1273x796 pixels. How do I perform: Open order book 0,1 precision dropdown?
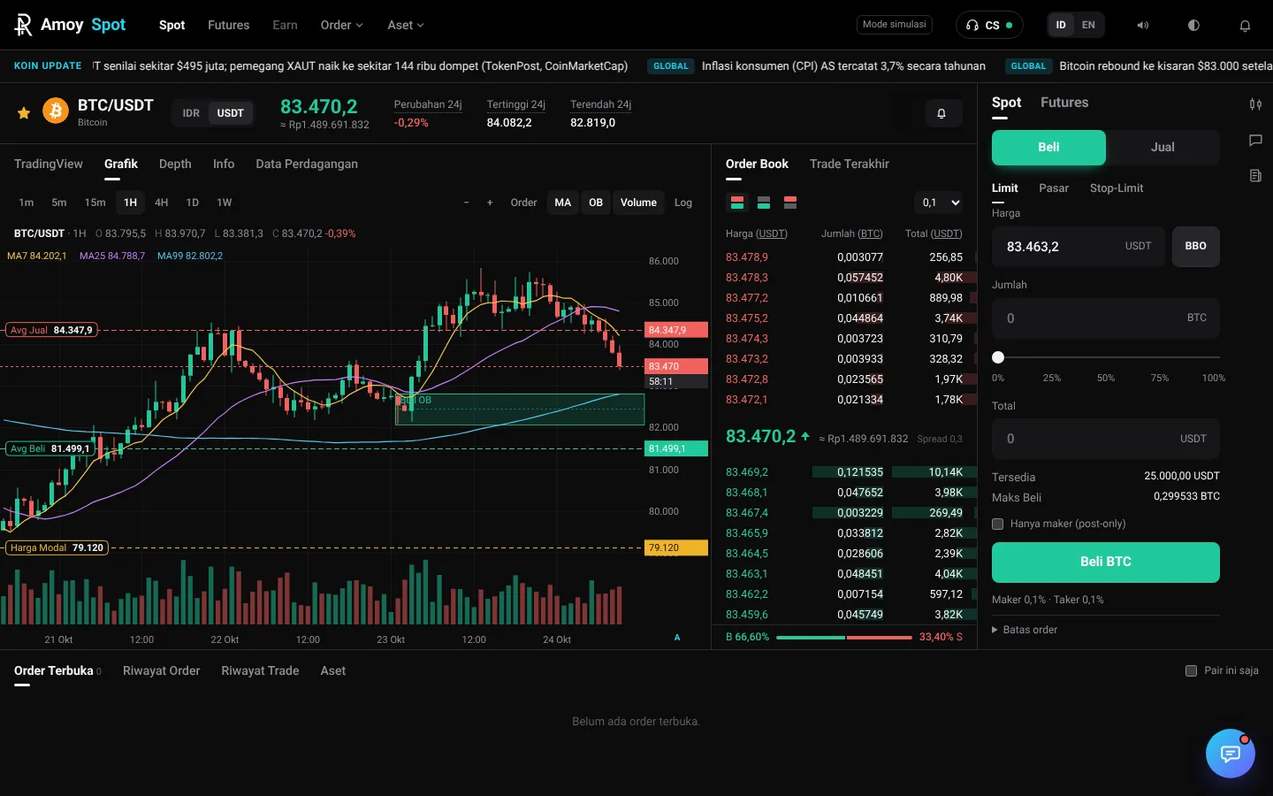(x=941, y=203)
